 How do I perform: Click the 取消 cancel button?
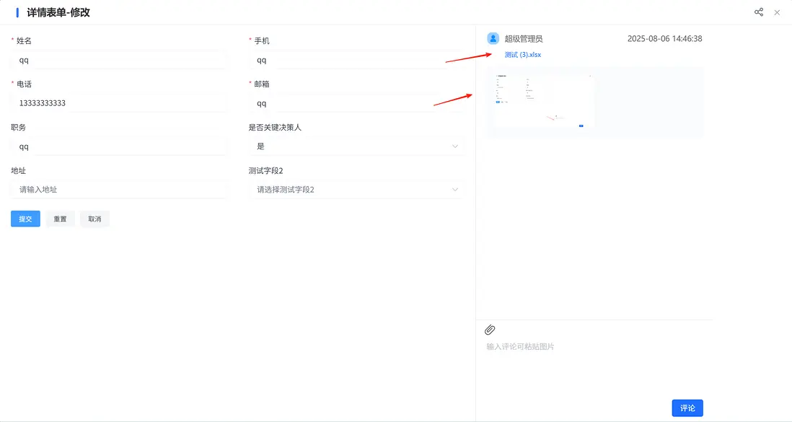click(94, 219)
